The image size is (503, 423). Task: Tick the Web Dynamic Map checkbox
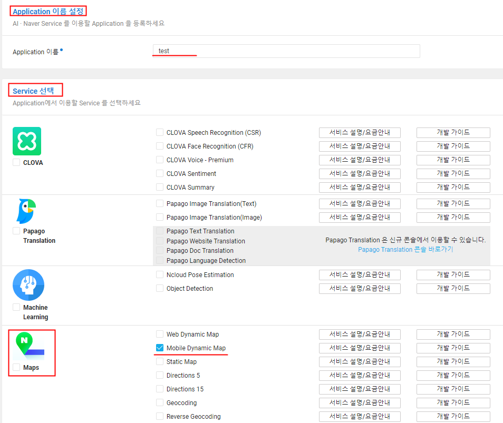click(160, 334)
